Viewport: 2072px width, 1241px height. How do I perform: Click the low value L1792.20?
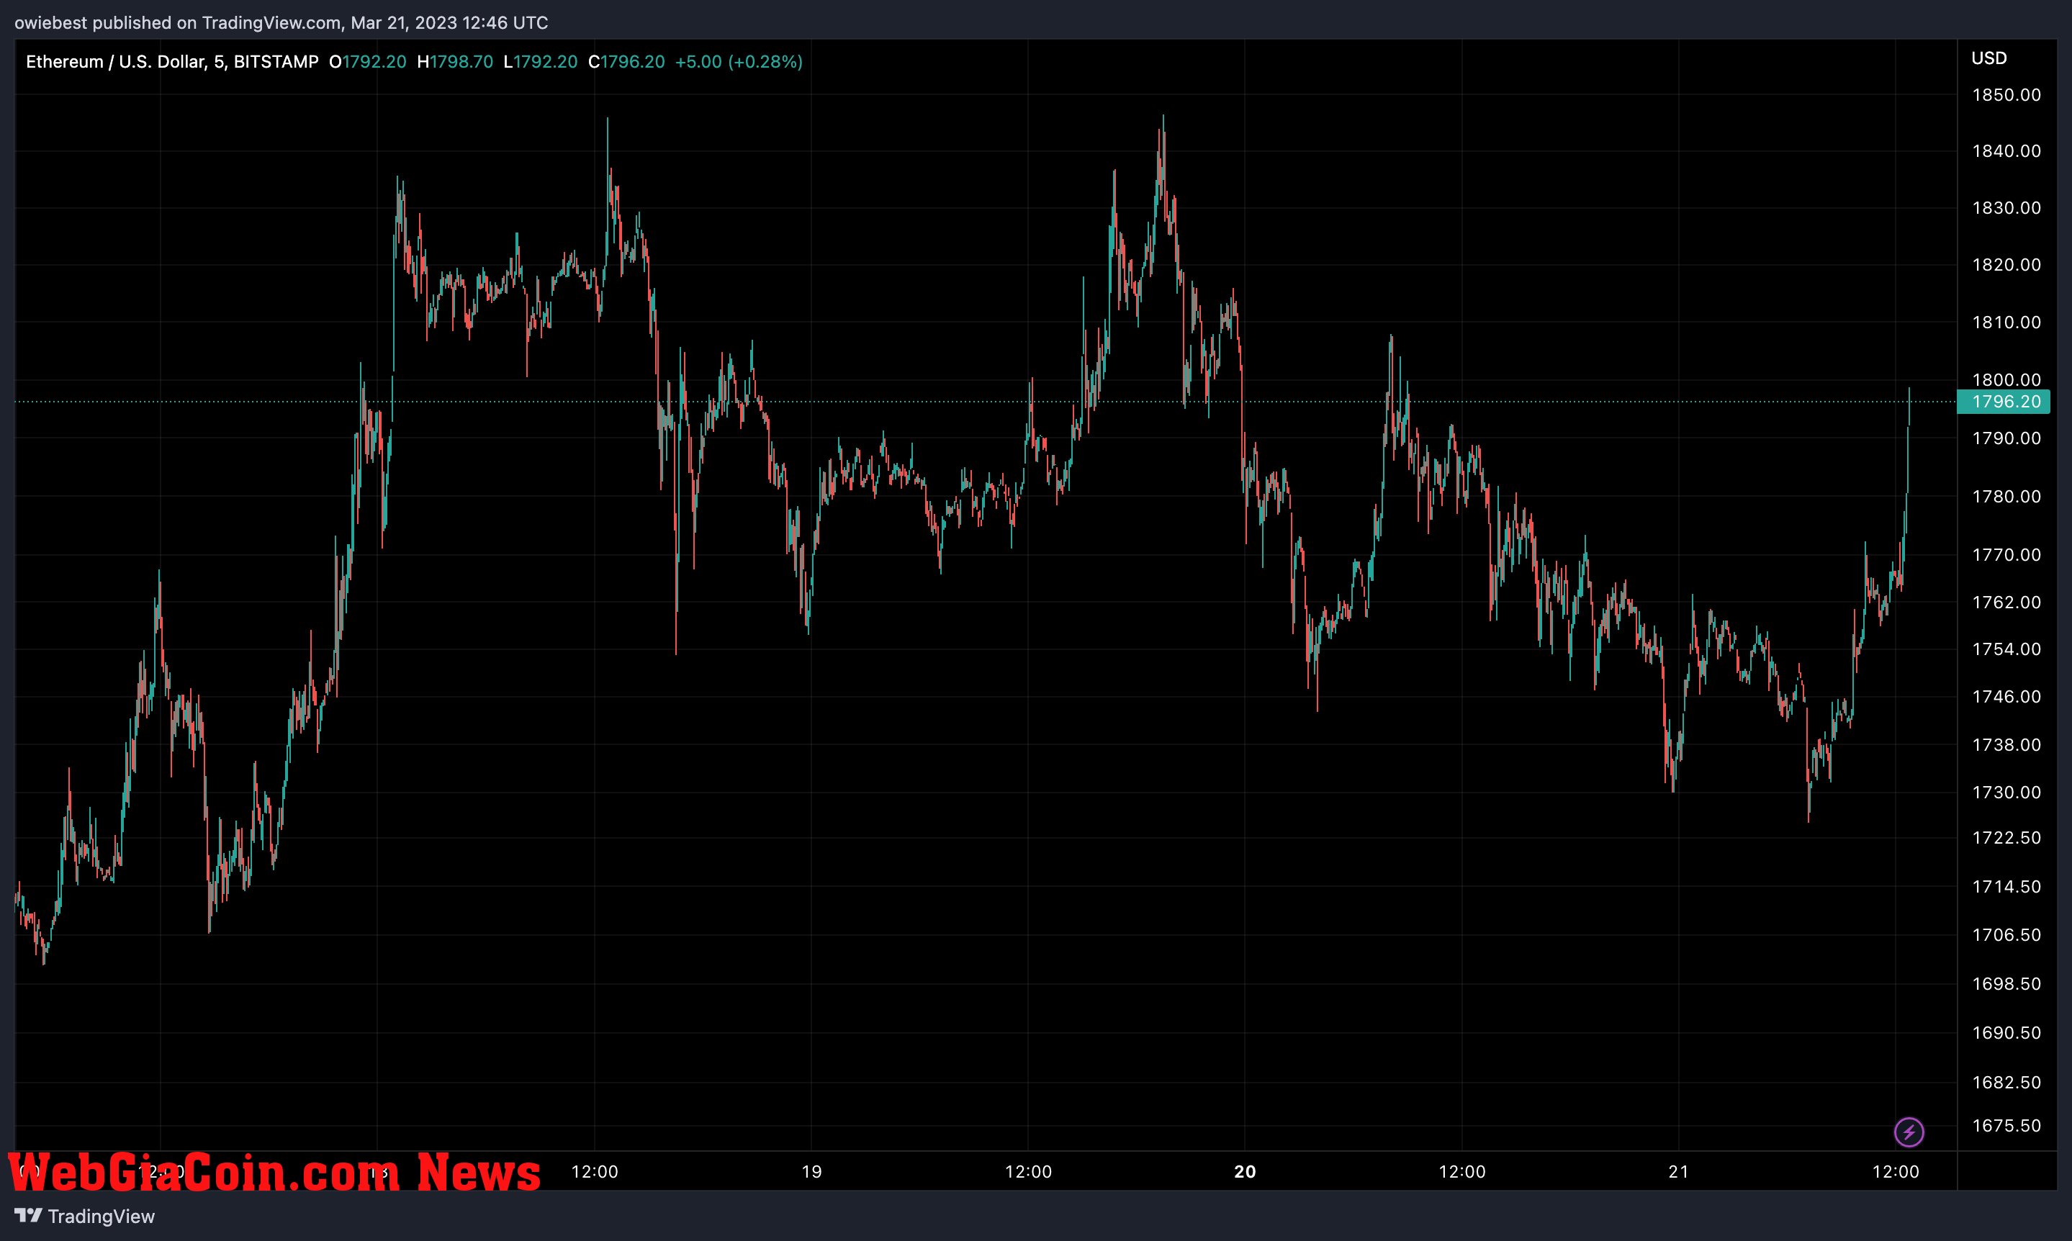[540, 62]
